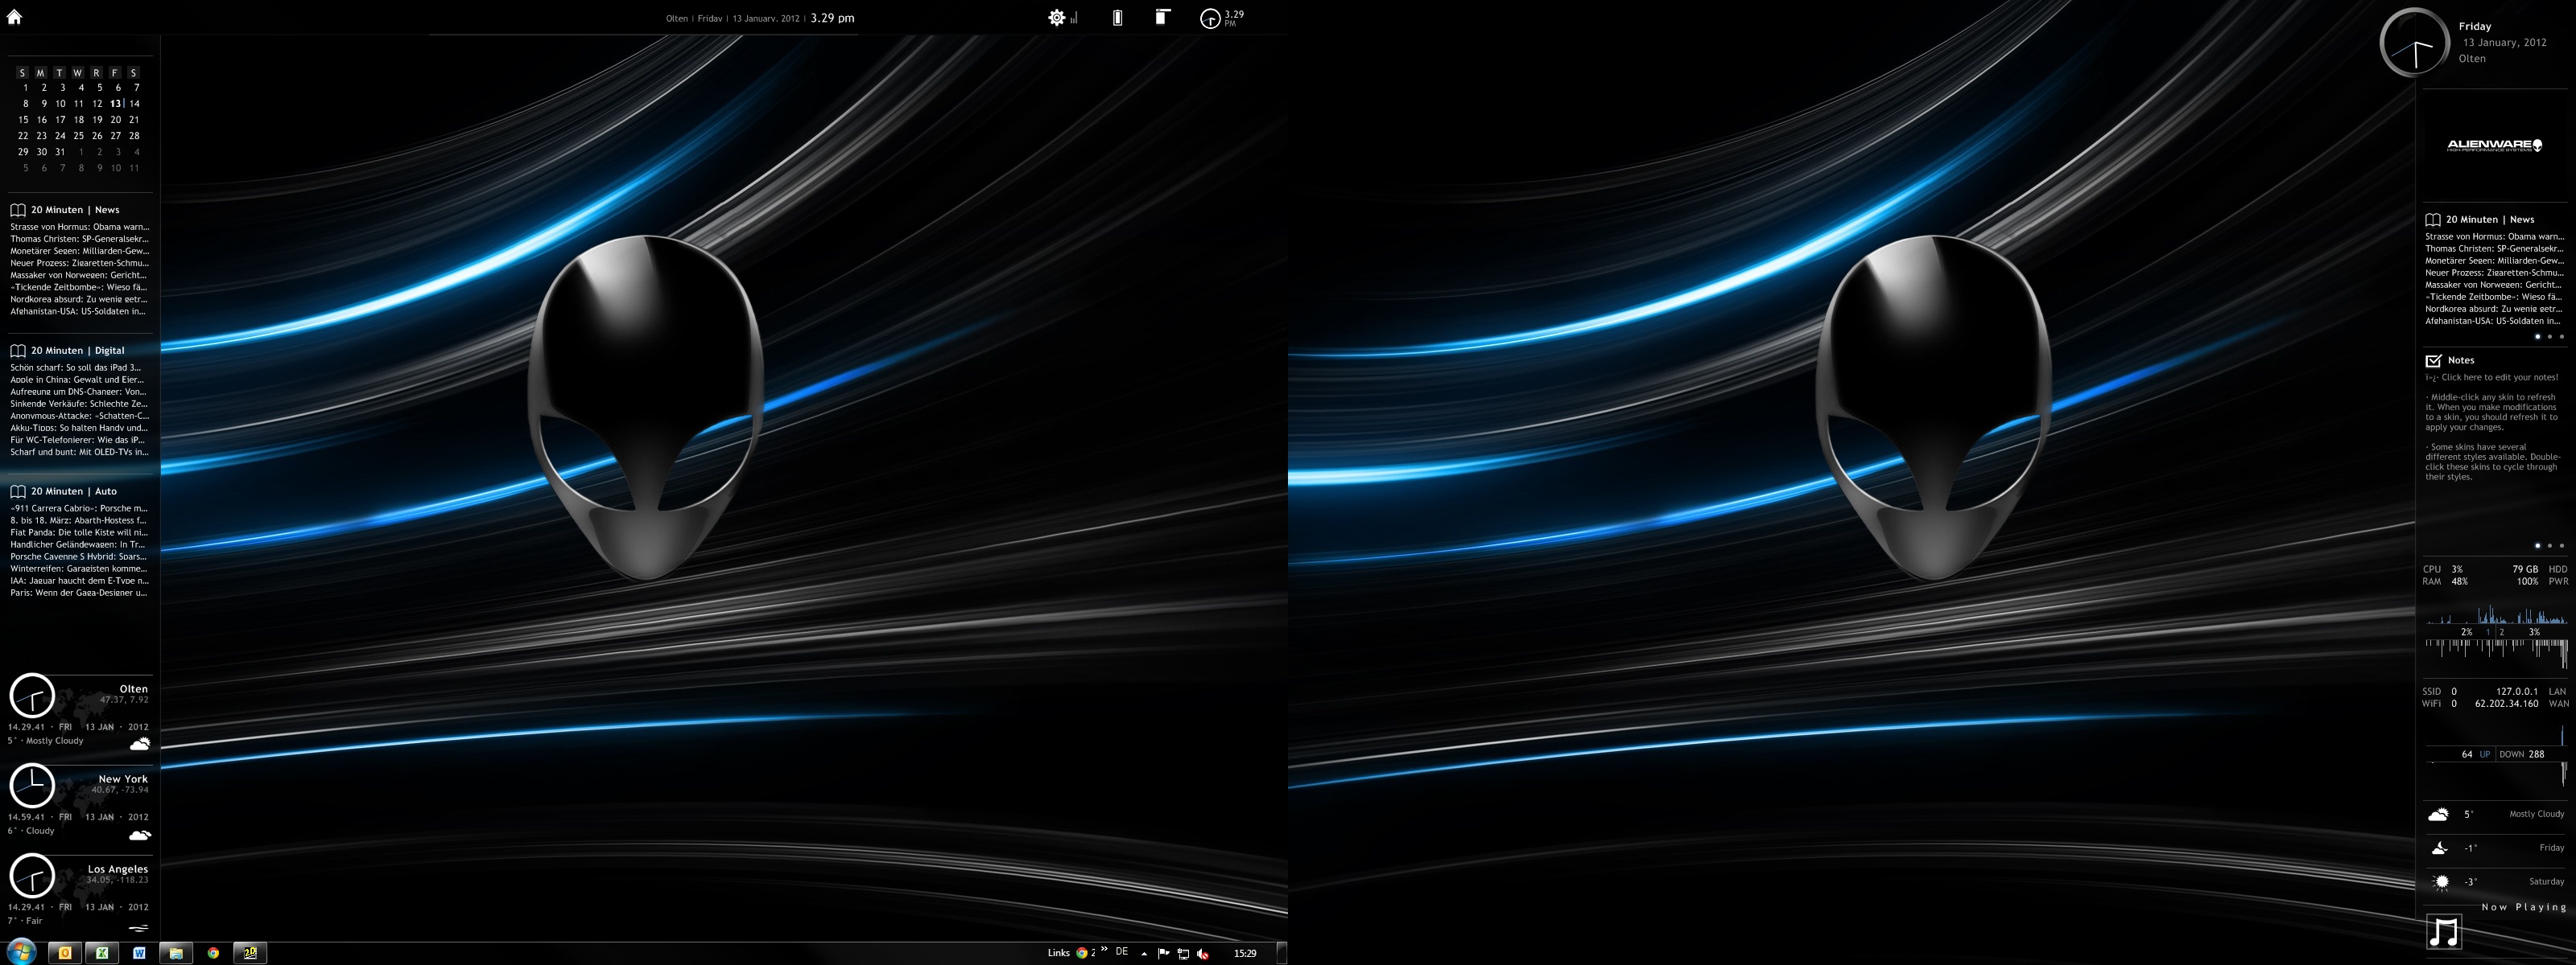Open the settings gear in top bar
2576x965 pixels.
pyautogui.click(x=1056, y=17)
